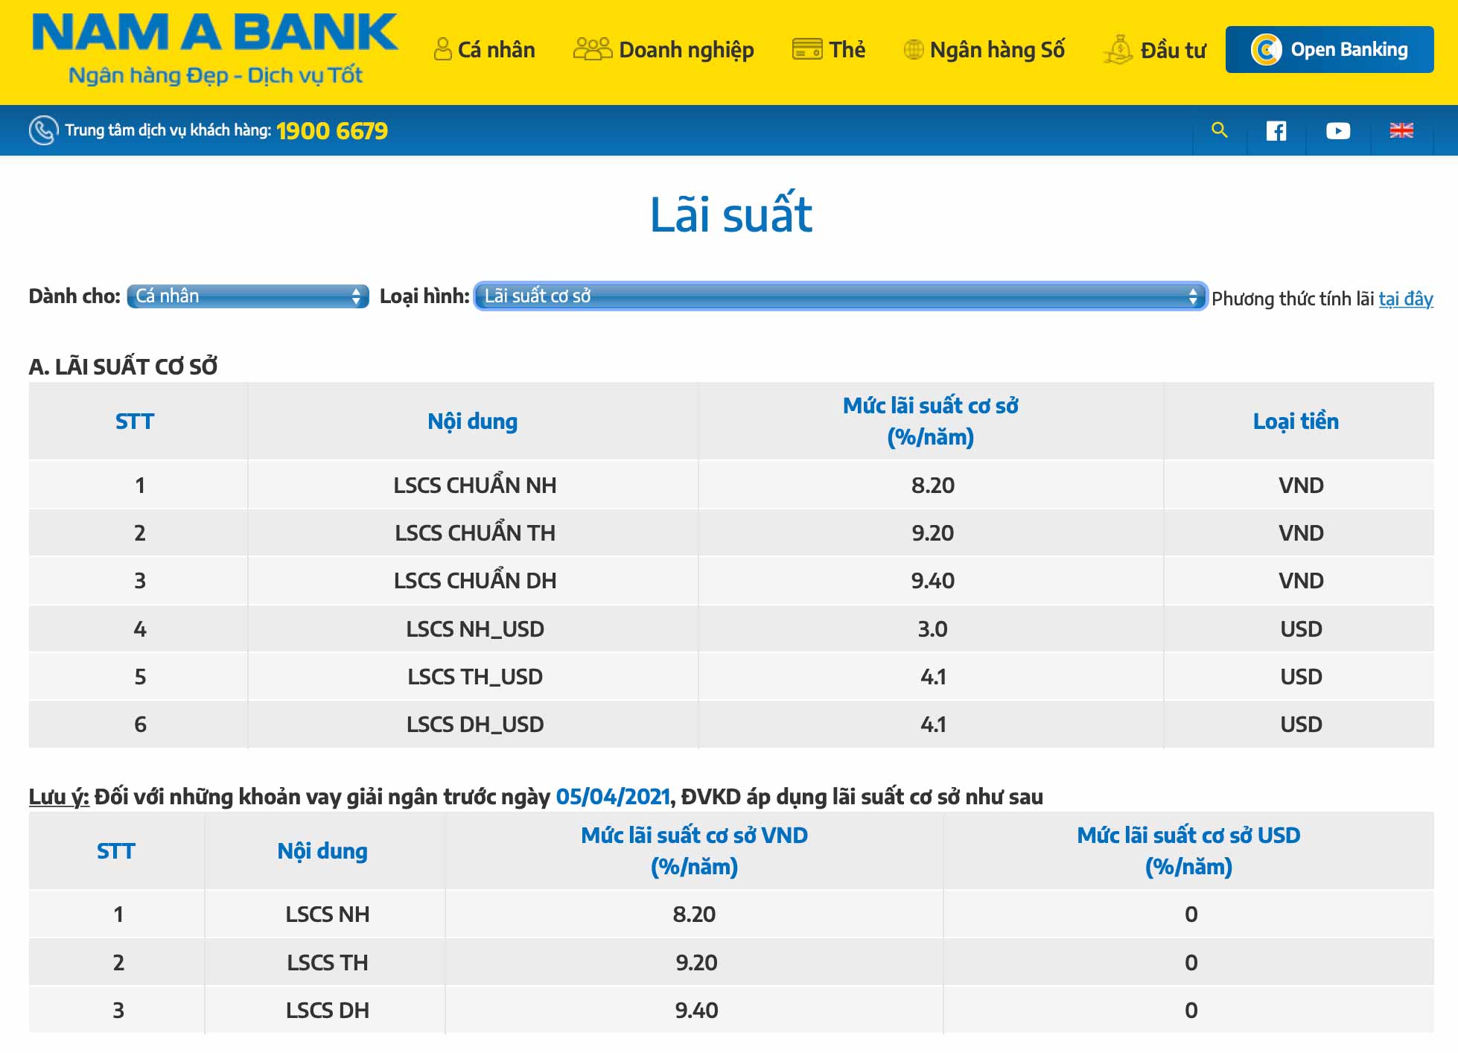Click the person icon beside Cá nhân

442,49
